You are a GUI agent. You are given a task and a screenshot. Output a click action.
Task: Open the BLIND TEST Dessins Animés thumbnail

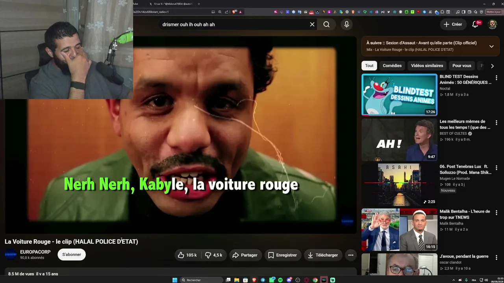click(399, 95)
